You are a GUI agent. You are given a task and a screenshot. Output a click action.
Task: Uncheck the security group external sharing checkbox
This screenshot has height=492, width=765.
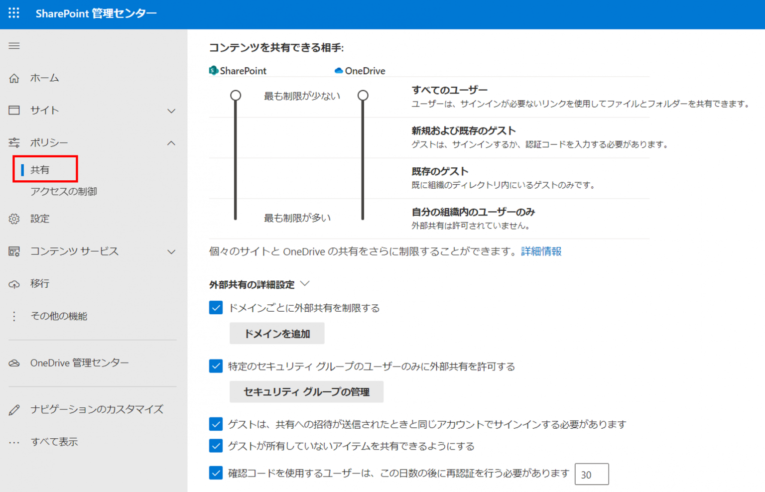pos(216,366)
